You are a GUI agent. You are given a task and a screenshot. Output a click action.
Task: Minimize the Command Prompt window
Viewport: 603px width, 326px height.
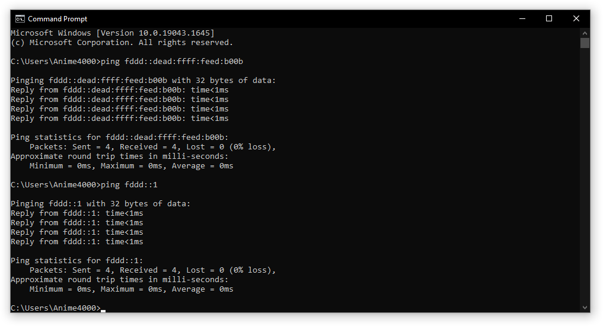(522, 18)
